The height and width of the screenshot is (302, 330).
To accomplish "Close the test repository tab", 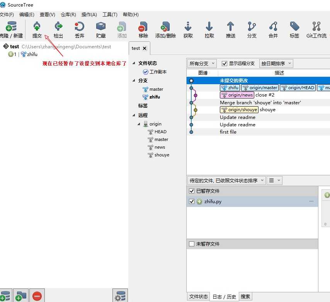I will (x=145, y=48).
